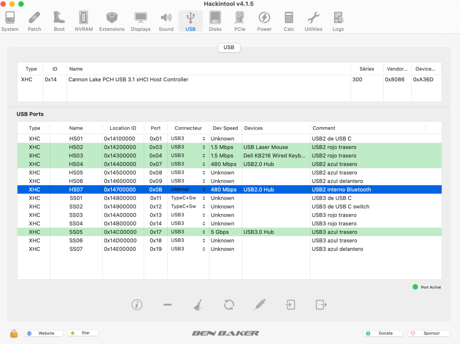
Task: Click the minus icon to remove port
Action: (167, 305)
